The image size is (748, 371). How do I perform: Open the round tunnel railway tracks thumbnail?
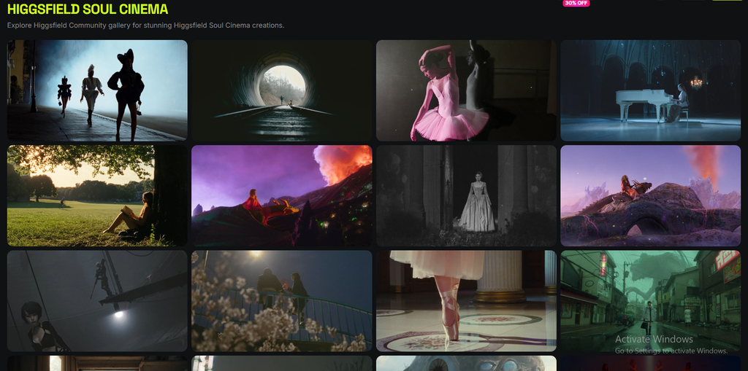coord(281,90)
